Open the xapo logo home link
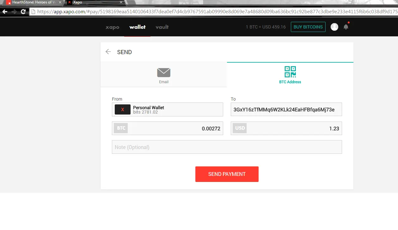 112,27
